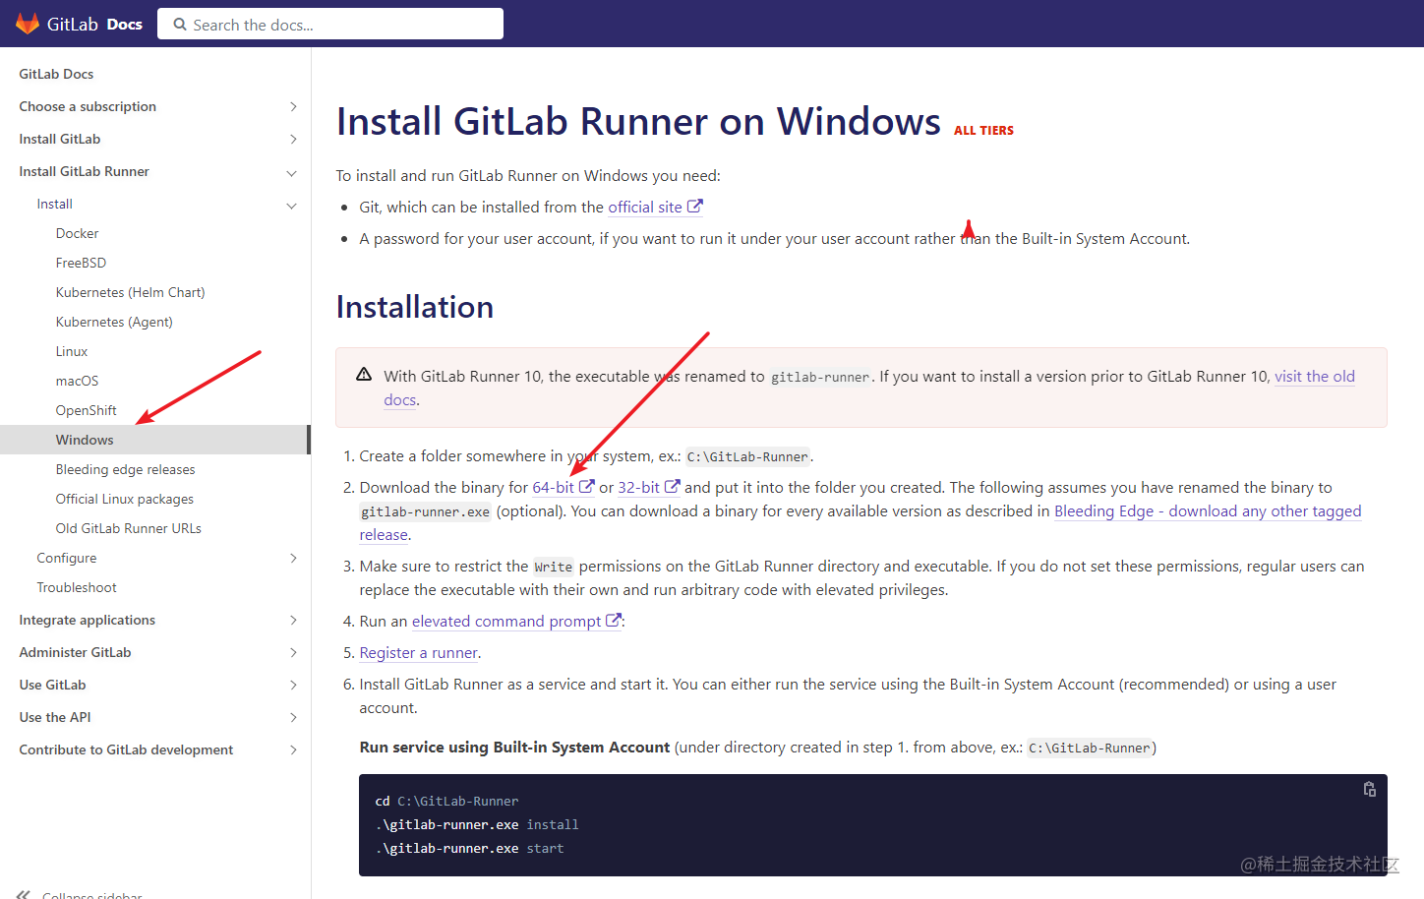Click the warning triangle icon in alert box
This screenshot has height=899, width=1424.
point(364,375)
